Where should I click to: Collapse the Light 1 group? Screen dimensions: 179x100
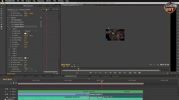pos(10,29)
